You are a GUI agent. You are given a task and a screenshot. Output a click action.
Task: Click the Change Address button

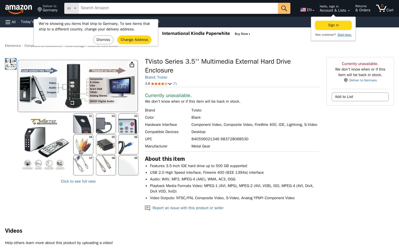coord(134,40)
